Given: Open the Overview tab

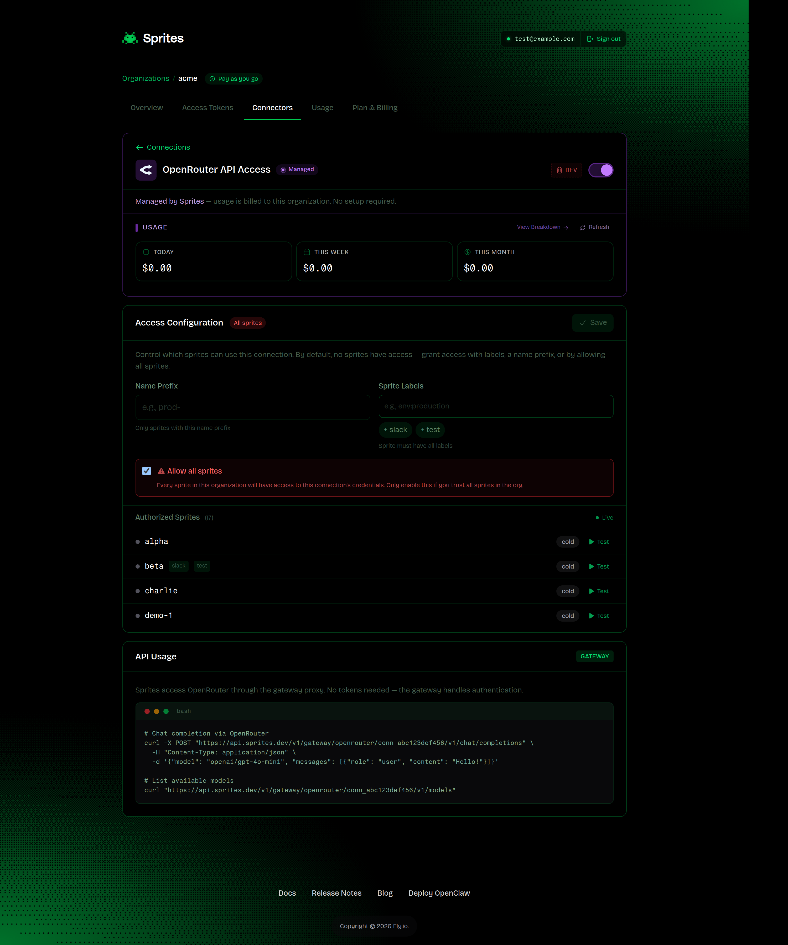Looking at the screenshot, I should (x=147, y=108).
